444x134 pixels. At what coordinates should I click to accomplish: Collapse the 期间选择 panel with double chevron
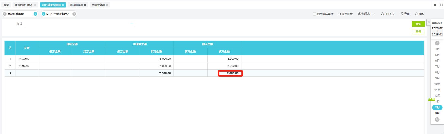point(429,22)
